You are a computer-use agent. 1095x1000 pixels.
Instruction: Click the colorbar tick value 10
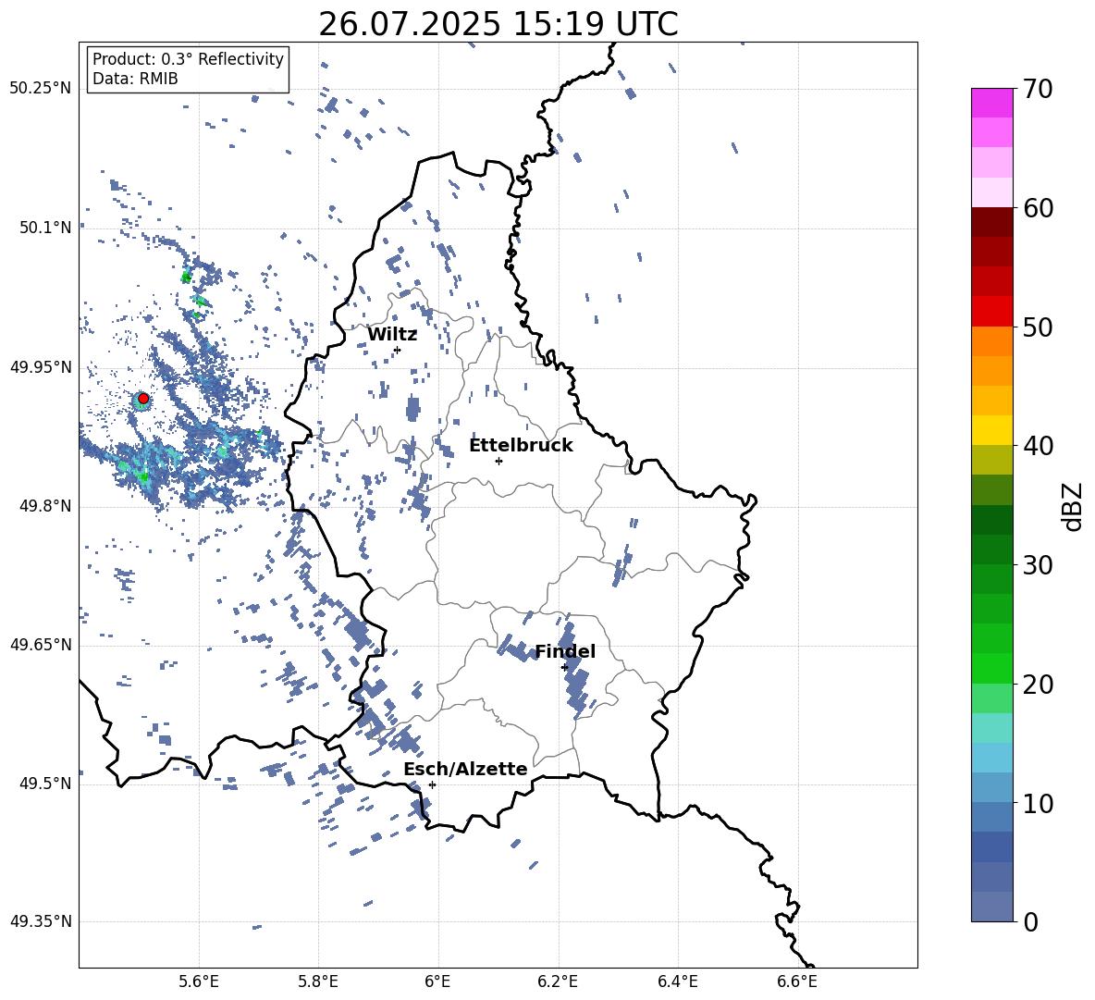(1038, 804)
